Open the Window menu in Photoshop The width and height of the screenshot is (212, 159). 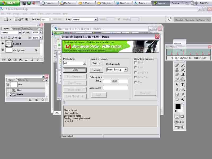[57, 14]
